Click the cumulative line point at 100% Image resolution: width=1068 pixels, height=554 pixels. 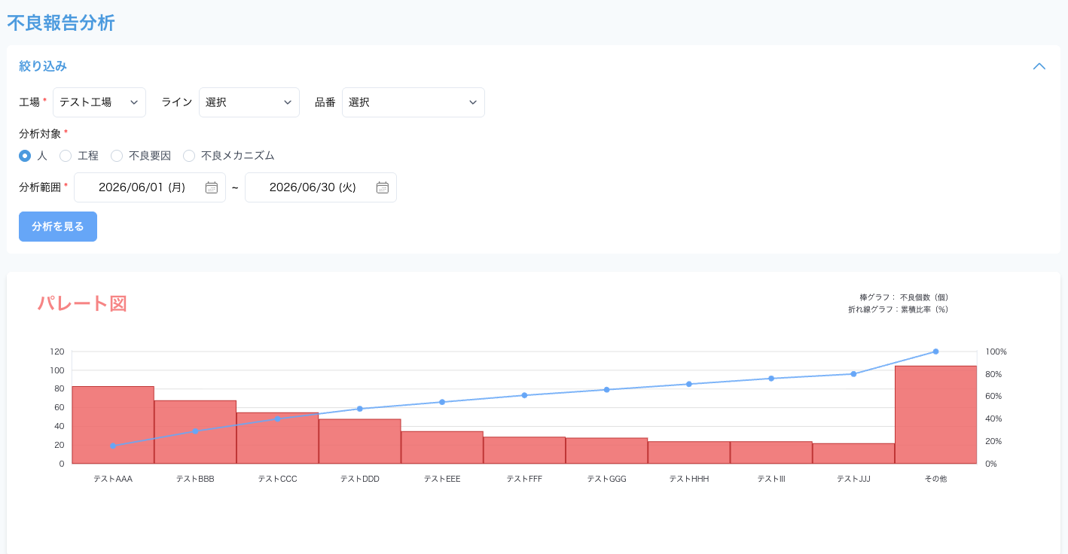[935, 352]
